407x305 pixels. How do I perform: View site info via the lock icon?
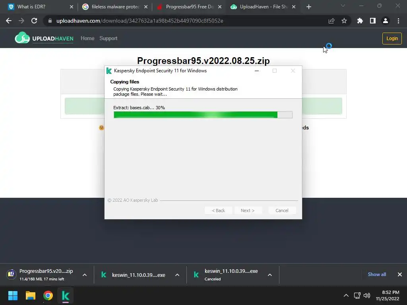pos(50,21)
